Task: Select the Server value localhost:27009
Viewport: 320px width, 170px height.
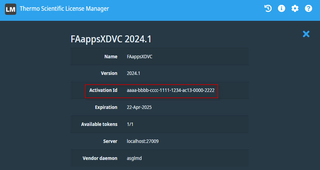Action: point(143,141)
